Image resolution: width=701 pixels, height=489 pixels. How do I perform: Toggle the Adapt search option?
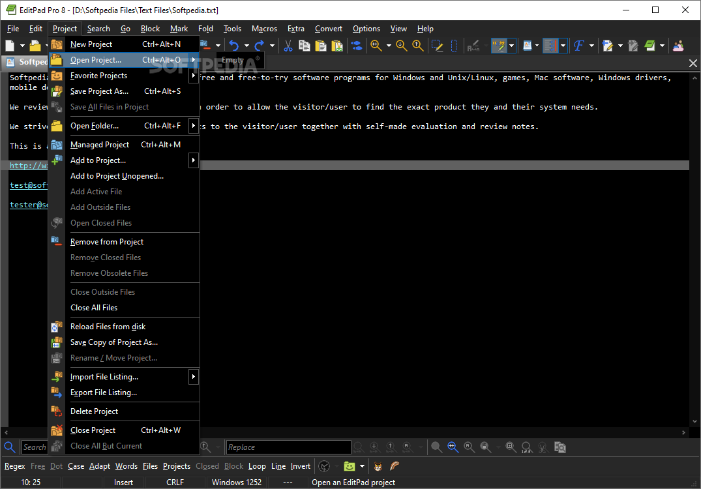pos(100,466)
